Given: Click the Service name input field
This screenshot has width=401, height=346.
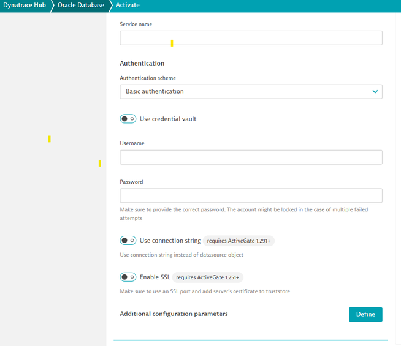Looking at the screenshot, I should (x=251, y=38).
